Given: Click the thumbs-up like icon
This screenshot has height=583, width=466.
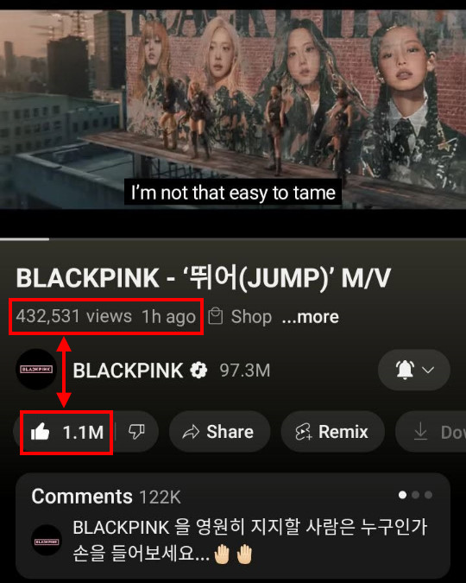Looking at the screenshot, I should 41,432.
